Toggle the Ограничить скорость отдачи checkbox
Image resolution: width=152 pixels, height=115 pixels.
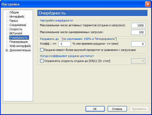(x=42, y=61)
